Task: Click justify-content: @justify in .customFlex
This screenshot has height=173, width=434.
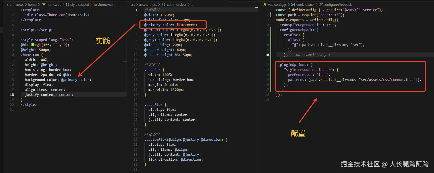Action: 175,154
